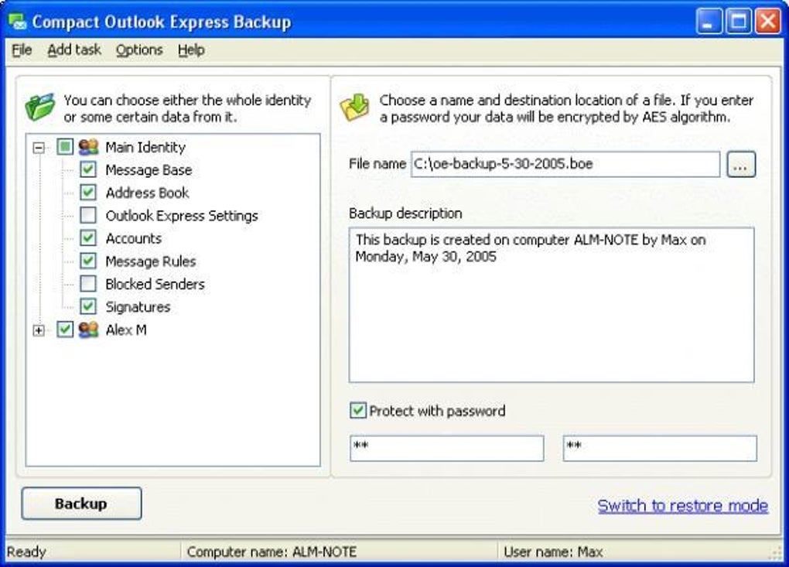Select Message Base tree label
Screen dimensions: 789x567
tap(149, 169)
